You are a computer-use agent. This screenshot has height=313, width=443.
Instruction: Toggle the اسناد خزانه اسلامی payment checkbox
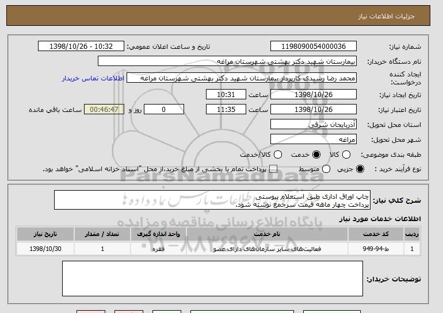273,169
